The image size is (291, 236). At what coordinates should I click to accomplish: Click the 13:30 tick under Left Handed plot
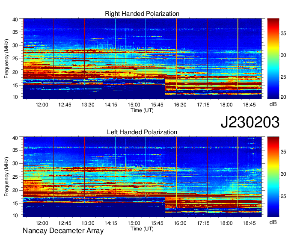coord(88,223)
